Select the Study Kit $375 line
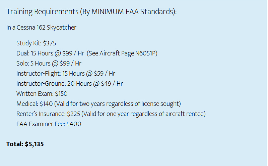The width and height of the screenshot is (268, 166). click(36, 43)
